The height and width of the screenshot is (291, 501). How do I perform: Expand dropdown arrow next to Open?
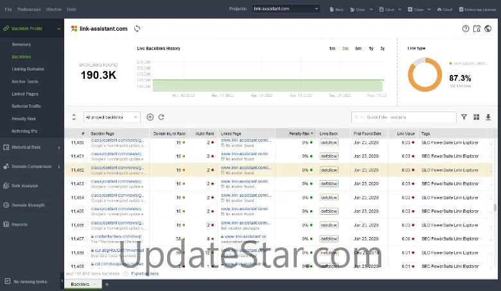pyautogui.click(x=371, y=9)
